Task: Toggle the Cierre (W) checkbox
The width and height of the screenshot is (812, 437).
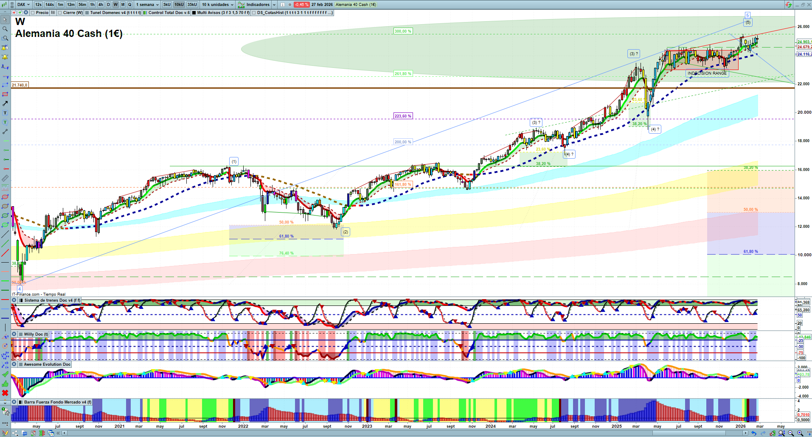Action: (x=60, y=13)
